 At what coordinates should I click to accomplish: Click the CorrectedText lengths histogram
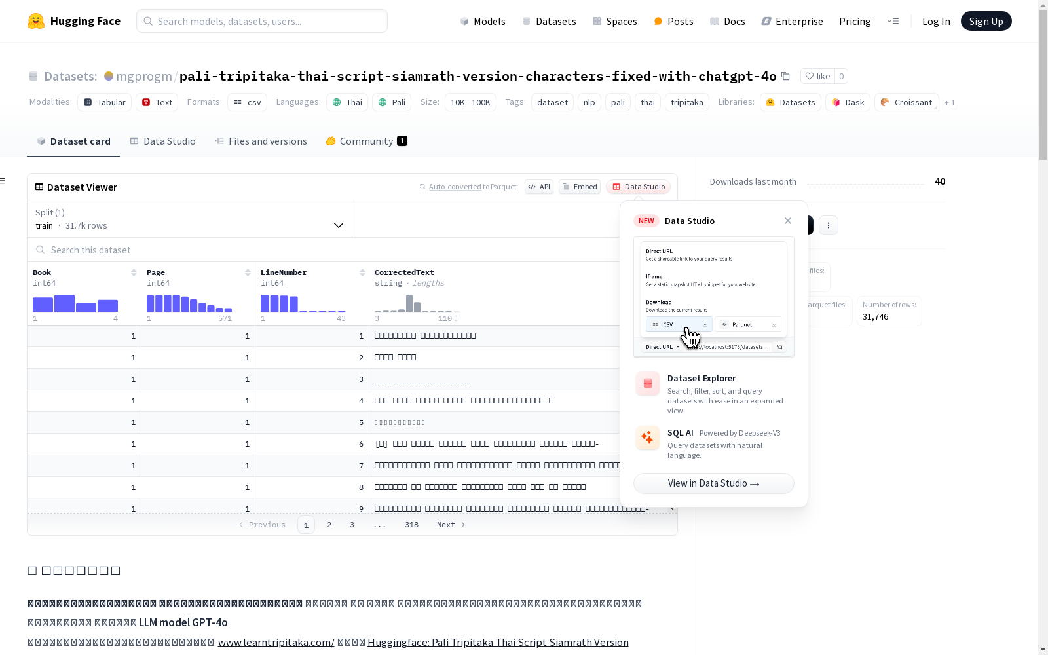[x=417, y=303]
